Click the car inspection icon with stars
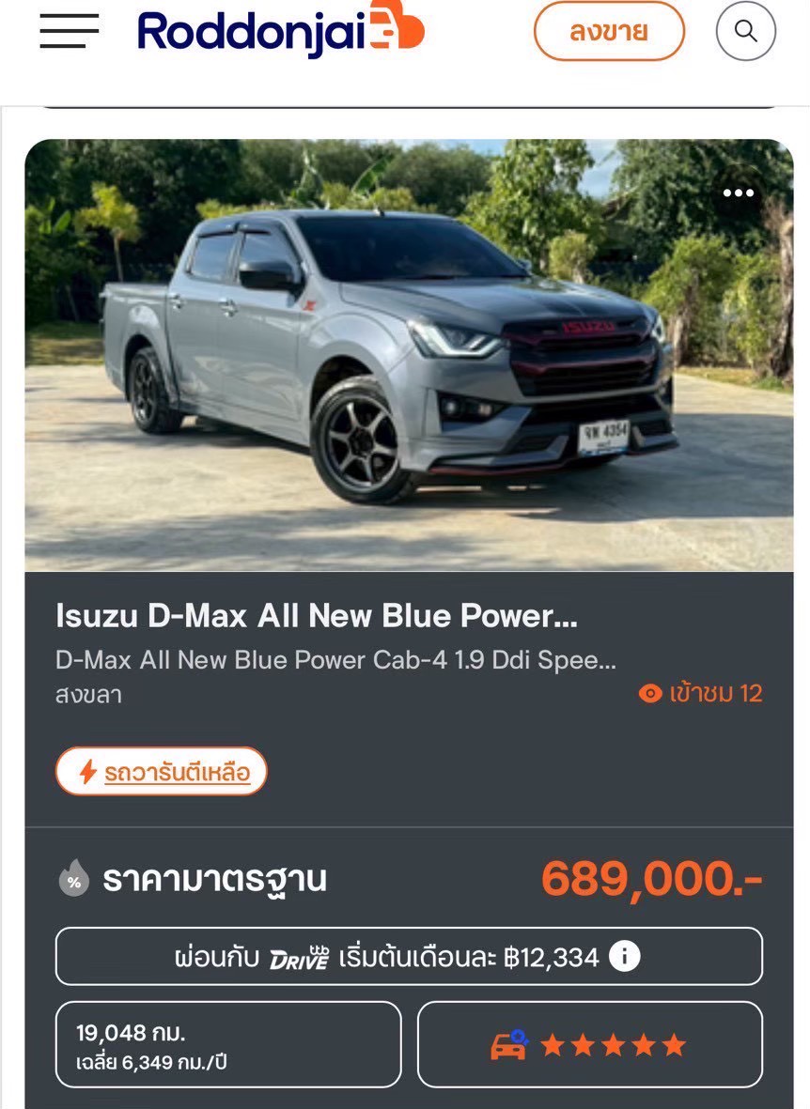This screenshot has width=810, height=1109. pyautogui.click(x=510, y=1044)
